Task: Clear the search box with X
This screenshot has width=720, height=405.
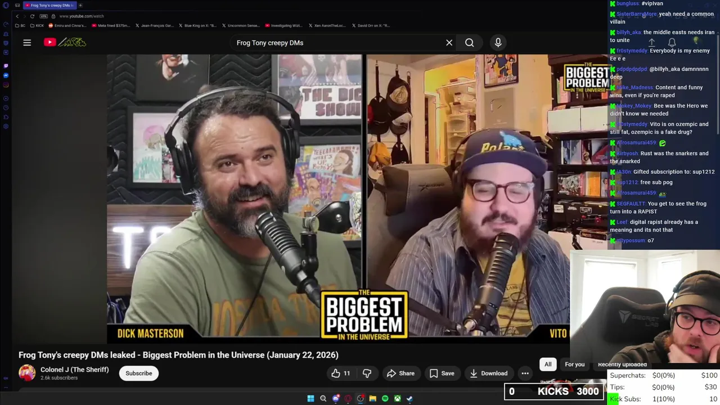Action: click(x=449, y=43)
